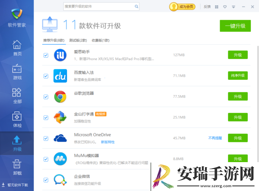Open the title bar dropdown menu arrow

coord(234,7)
